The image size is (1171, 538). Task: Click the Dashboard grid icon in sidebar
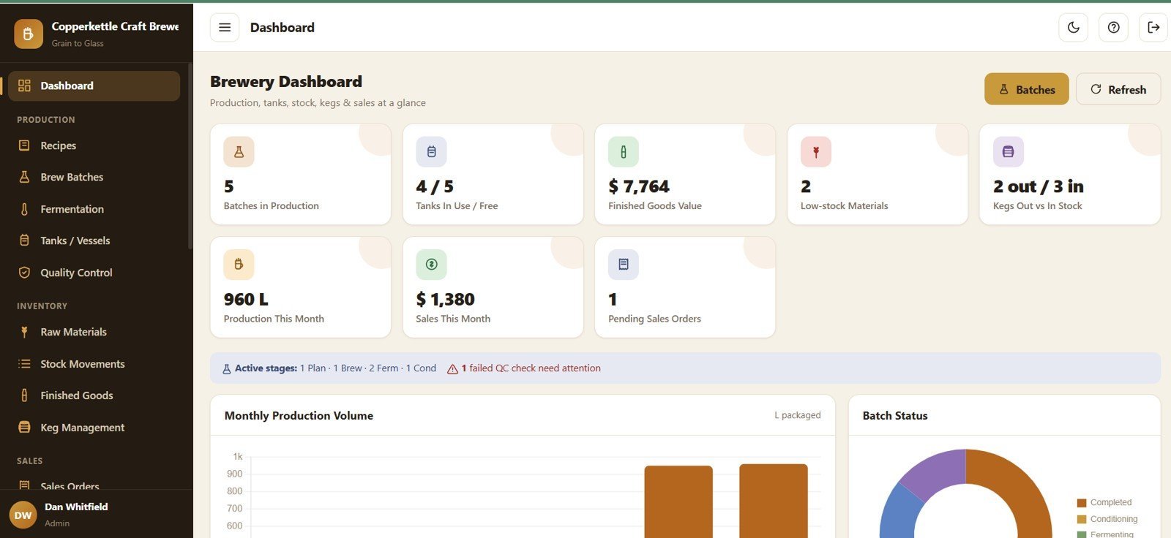24,86
